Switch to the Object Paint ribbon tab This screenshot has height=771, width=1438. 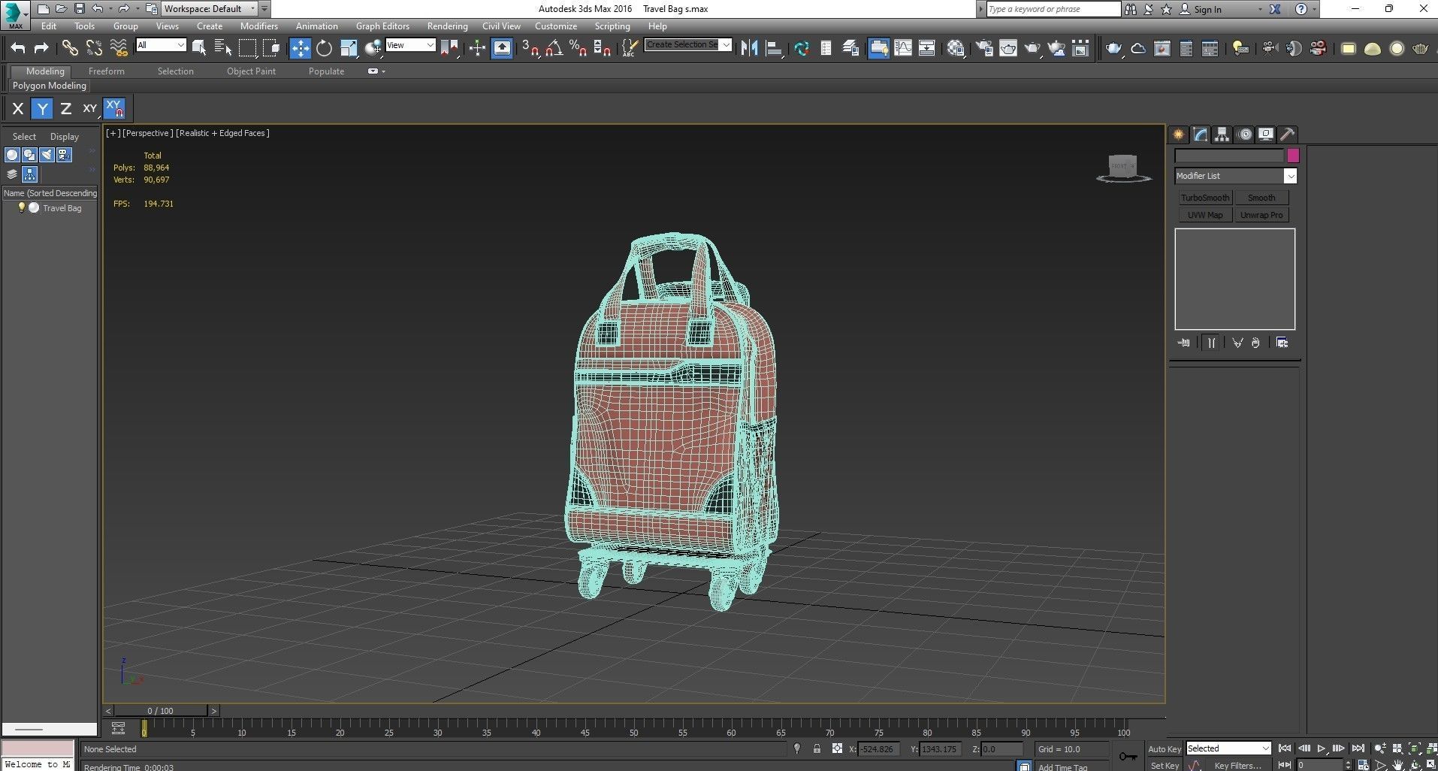(x=251, y=71)
